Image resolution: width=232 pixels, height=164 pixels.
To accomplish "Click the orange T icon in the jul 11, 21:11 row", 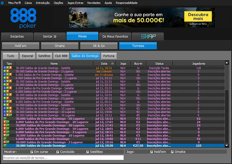I will pos(8,78).
